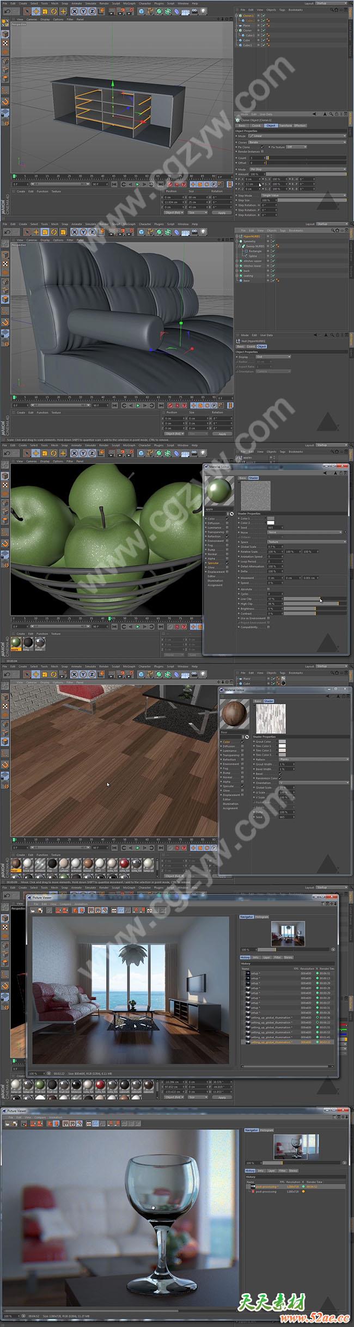This screenshot has height=1327, width=354.
Task: Toggle Use as Environment in apple shader
Action: point(268,618)
